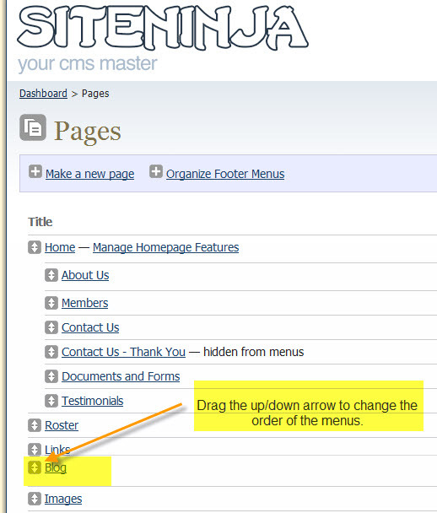
Task: Click the reorder handle beside Images
Action: pyautogui.click(x=35, y=499)
